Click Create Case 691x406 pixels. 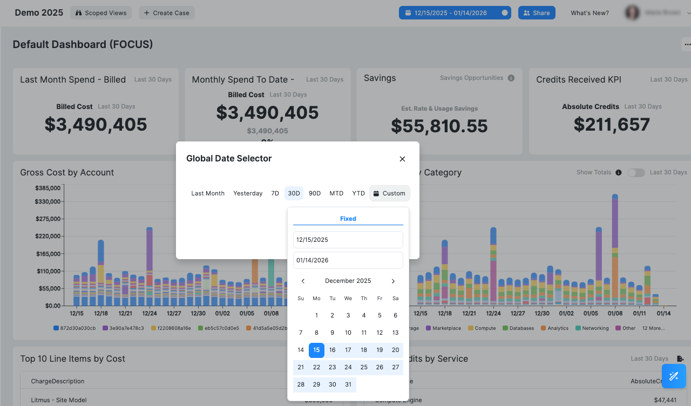(166, 12)
